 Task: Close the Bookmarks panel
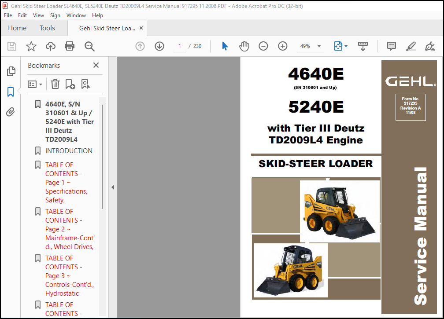click(96, 65)
